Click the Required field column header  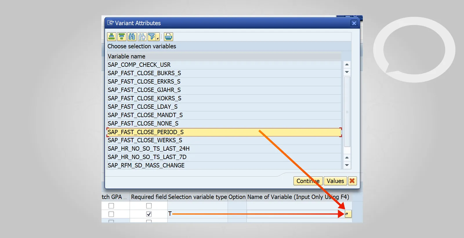coord(149,197)
